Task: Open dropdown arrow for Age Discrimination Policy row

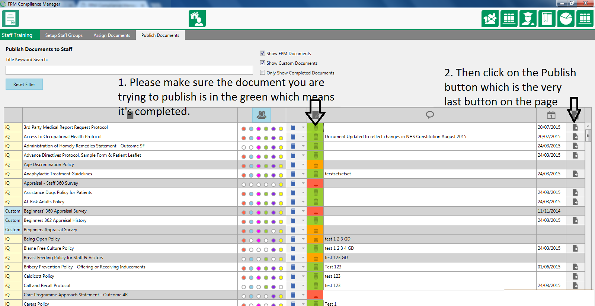Action: click(x=303, y=165)
